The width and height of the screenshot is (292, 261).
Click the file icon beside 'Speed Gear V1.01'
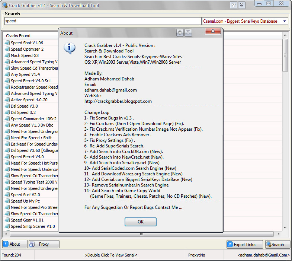(x=7, y=220)
